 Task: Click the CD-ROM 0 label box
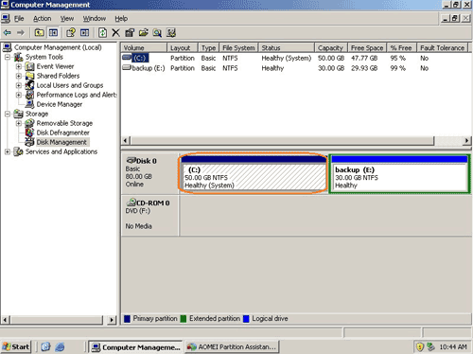(150, 216)
